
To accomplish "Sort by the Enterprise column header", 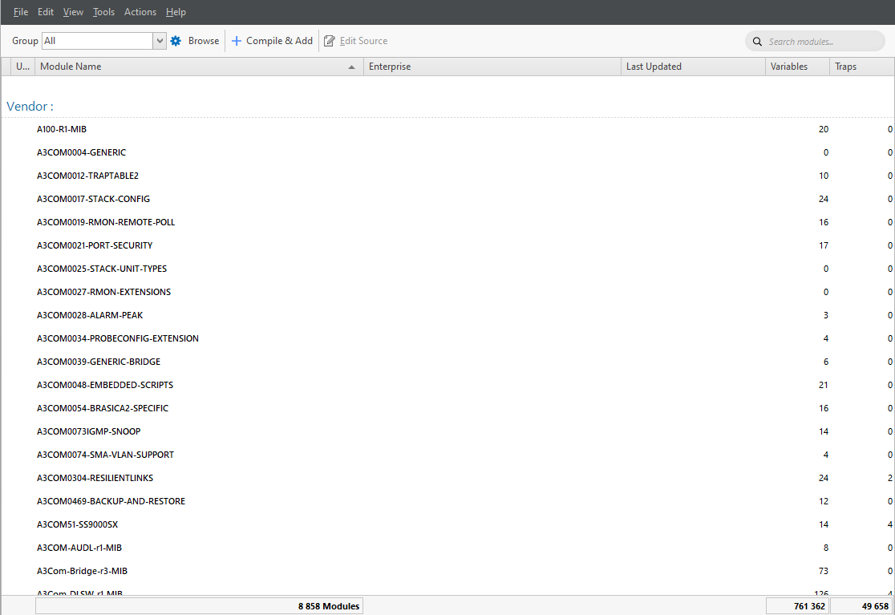I will click(492, 67).
